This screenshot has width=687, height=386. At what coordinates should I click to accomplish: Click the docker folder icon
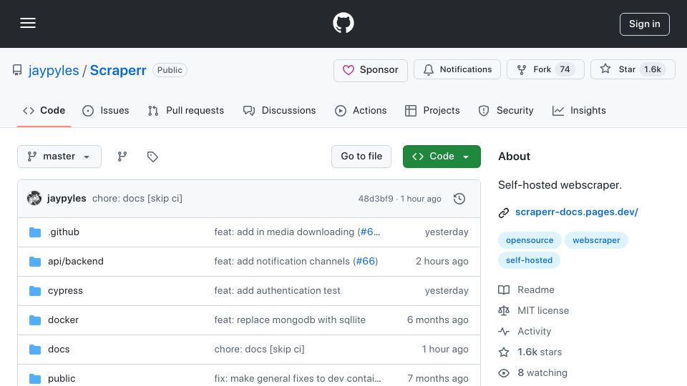point(35,320)
